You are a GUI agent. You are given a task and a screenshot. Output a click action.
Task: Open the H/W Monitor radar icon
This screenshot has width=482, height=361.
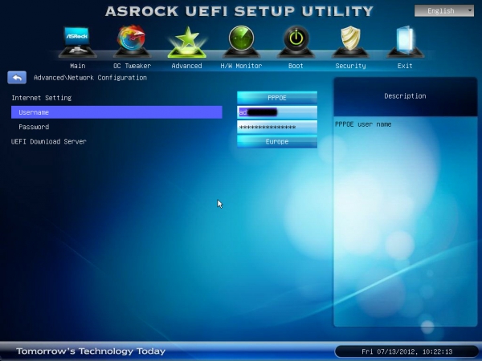[241, 42]
